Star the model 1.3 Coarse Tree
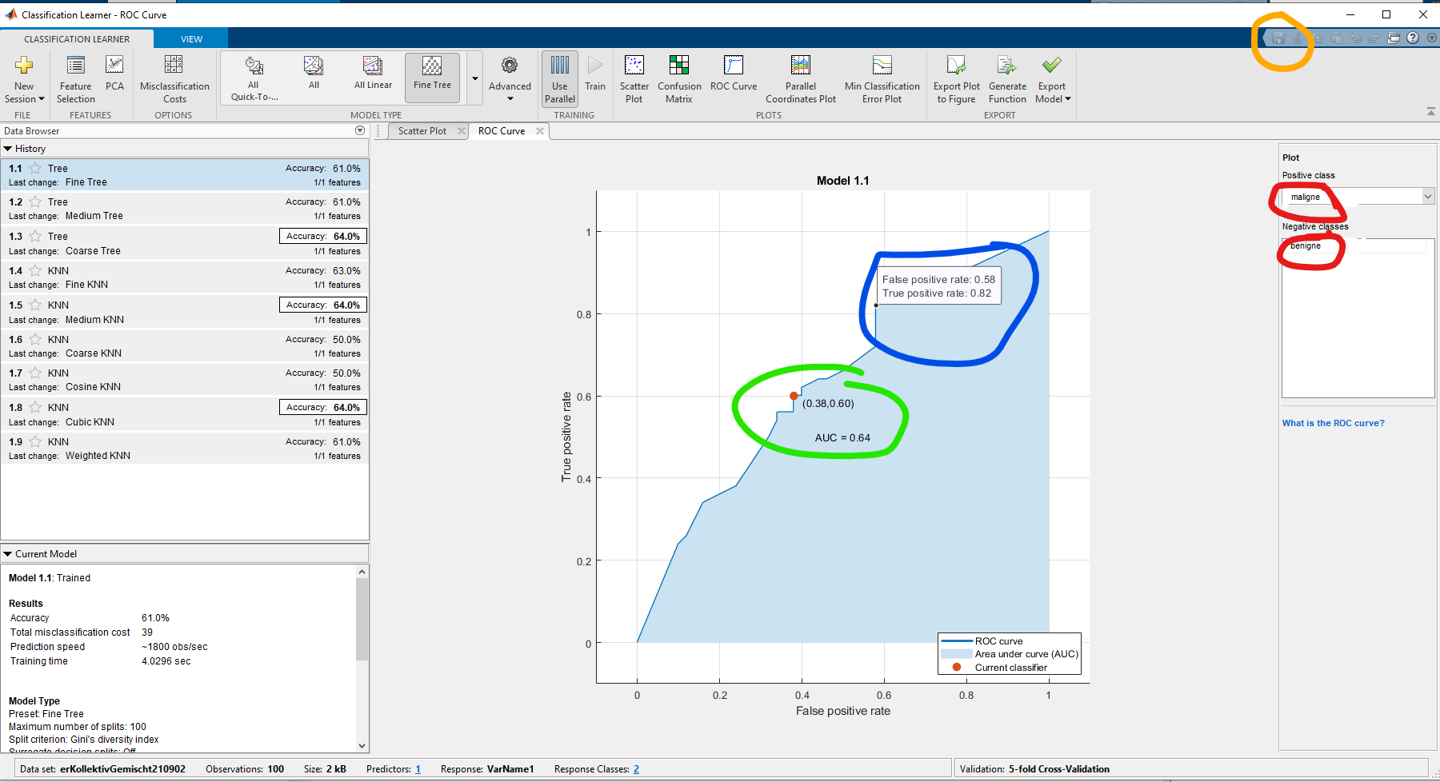This screenshot has width=1440, height=782. point(35,237)
